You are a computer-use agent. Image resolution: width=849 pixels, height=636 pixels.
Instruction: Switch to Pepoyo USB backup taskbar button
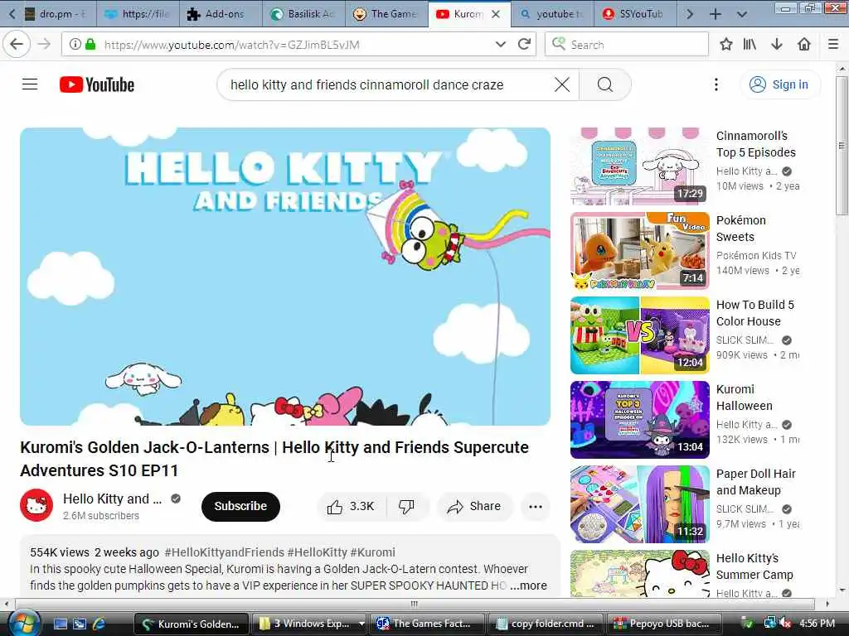[x=664, y=624]
